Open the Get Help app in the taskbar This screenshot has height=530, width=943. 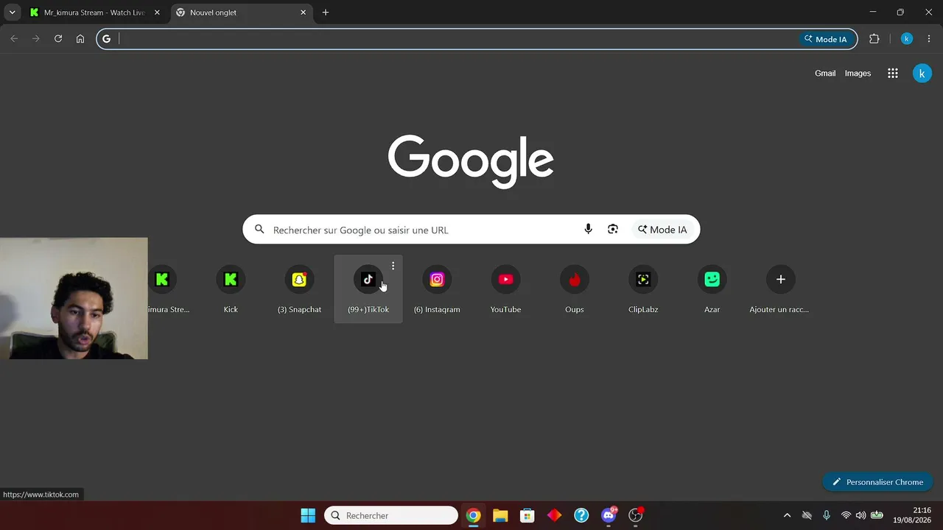tap(581, 515)
